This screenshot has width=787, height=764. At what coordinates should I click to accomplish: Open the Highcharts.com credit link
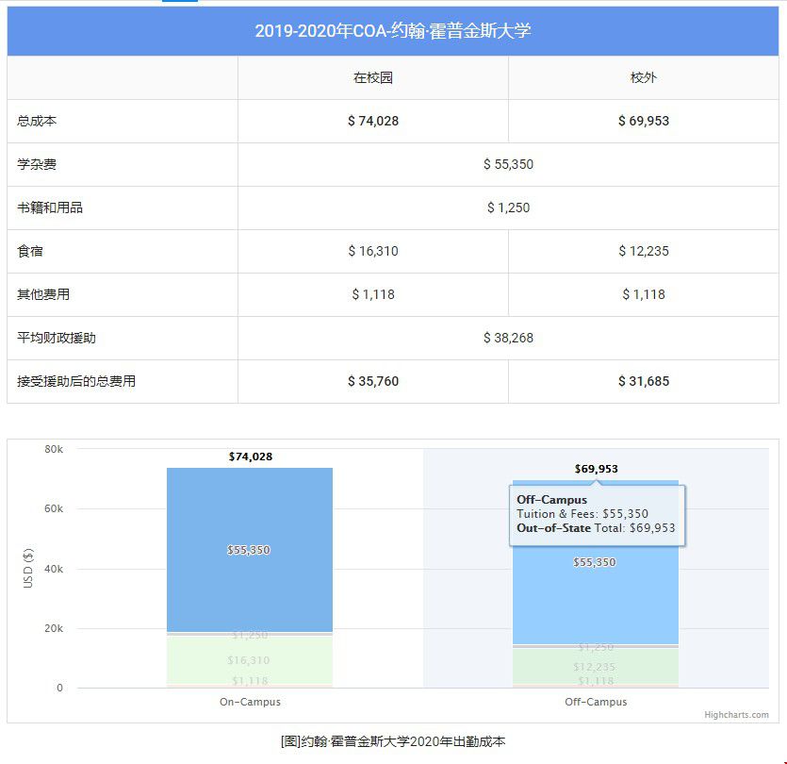pyautogui.click(x=736, y=715)
